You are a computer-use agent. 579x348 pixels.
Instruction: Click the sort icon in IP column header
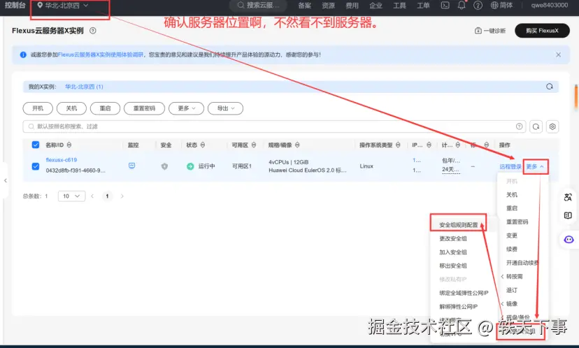pos(429,145)
